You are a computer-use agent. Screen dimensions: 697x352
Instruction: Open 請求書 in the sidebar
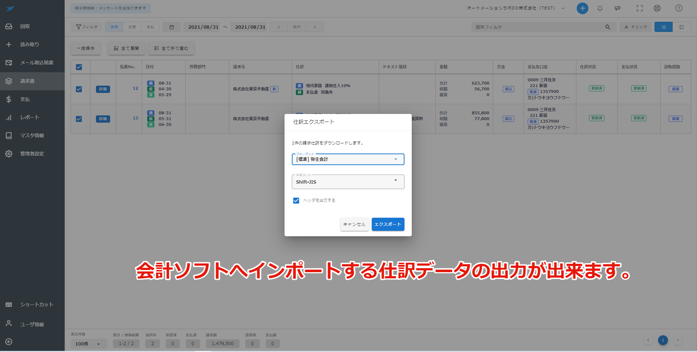pyautogui.click(x=32, y=81)
